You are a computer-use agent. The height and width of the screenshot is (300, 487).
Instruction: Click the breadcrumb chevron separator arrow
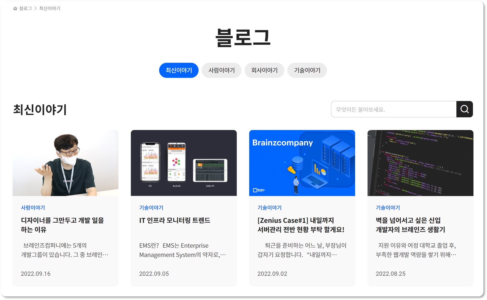[36, 9]
